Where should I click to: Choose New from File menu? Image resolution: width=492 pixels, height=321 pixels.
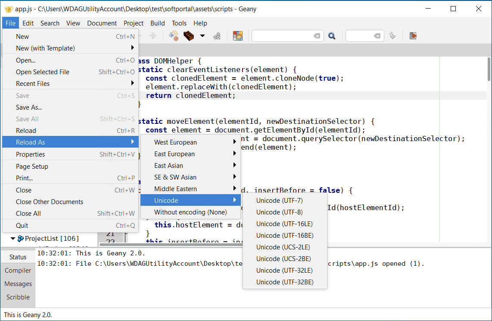click(x=70, y=36)
